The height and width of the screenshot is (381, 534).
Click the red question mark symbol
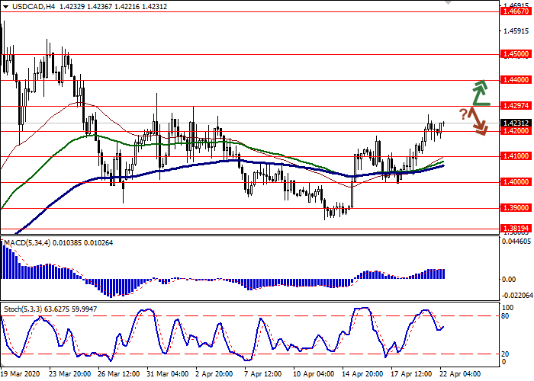coord(463,114)
